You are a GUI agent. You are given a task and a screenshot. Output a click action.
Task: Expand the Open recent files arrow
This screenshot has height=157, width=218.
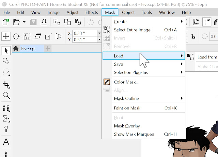(24, 22)
